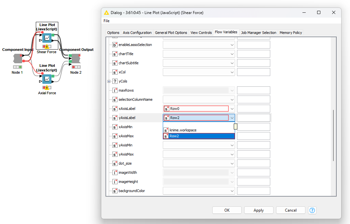Select the Component Output node icon

tap(76, 58)
